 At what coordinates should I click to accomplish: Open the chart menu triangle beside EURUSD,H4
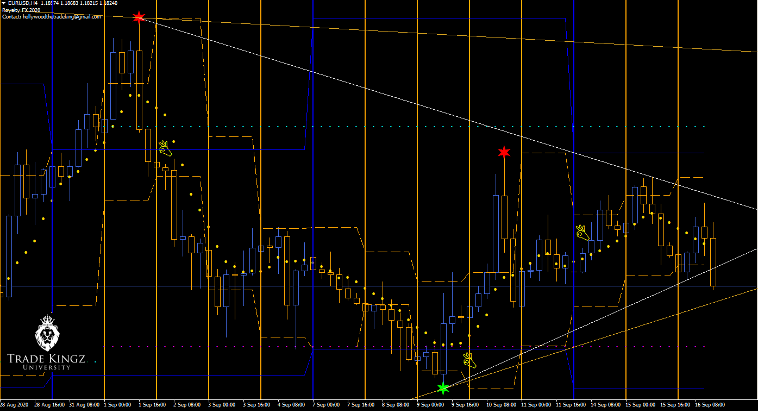[x=4, y=3]
